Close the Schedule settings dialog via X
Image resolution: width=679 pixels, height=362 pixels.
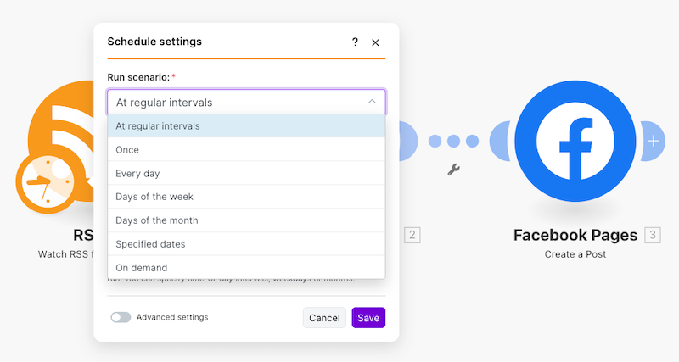coord(375,42)
